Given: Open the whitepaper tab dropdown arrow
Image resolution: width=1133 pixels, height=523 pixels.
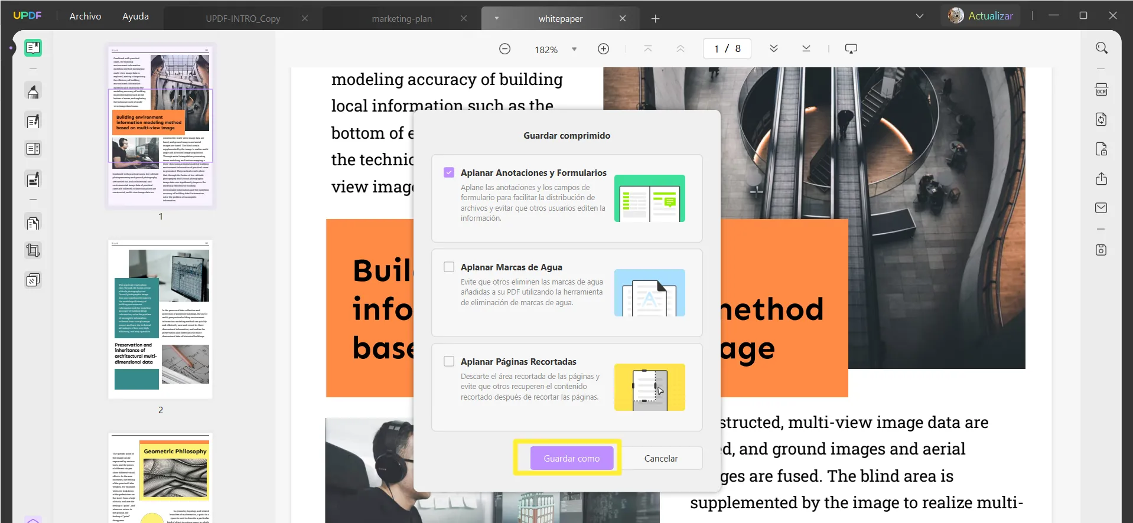Looking at the screenshot, I should (497, 18).
